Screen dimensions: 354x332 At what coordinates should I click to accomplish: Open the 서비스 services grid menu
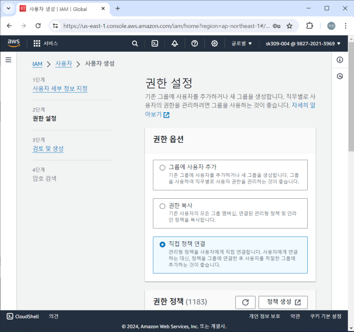click(46, 44)
